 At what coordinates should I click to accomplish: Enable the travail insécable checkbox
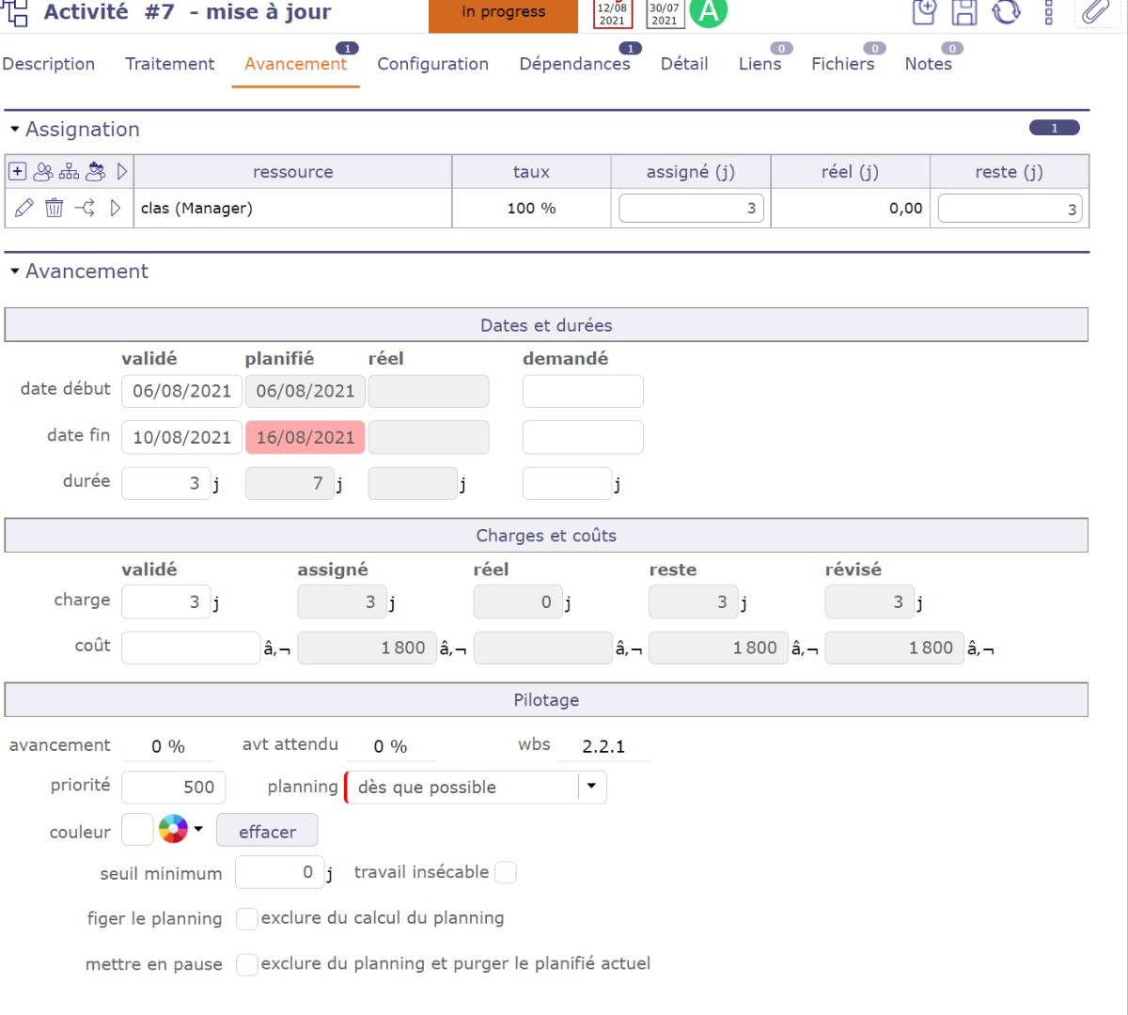click(506, 873)
